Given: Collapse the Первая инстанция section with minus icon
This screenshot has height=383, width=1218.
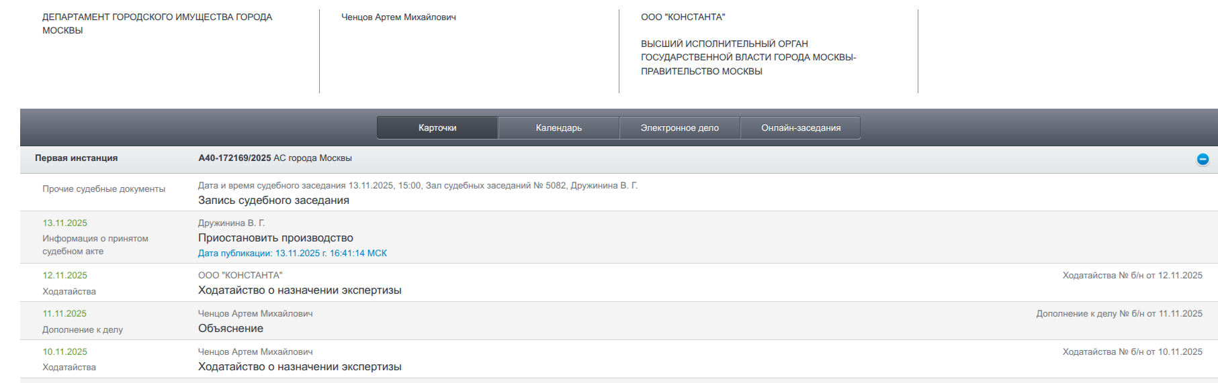Looking at the screenshot, I should (1203, 159).
